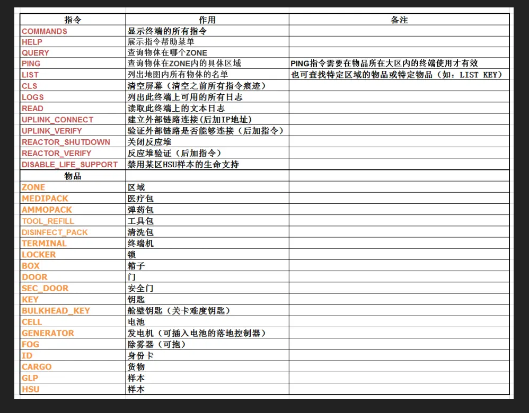The height and width of the screenshot is (413, 529).
Task: Select the ID cell
Action: 73,355
